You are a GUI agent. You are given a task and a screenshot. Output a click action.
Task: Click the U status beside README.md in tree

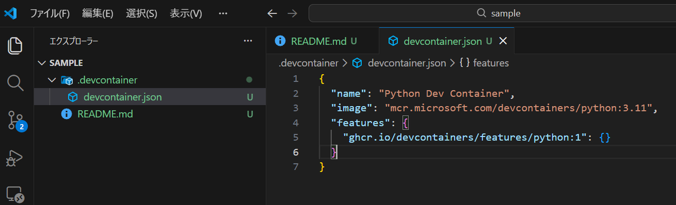tap(250, 114)
